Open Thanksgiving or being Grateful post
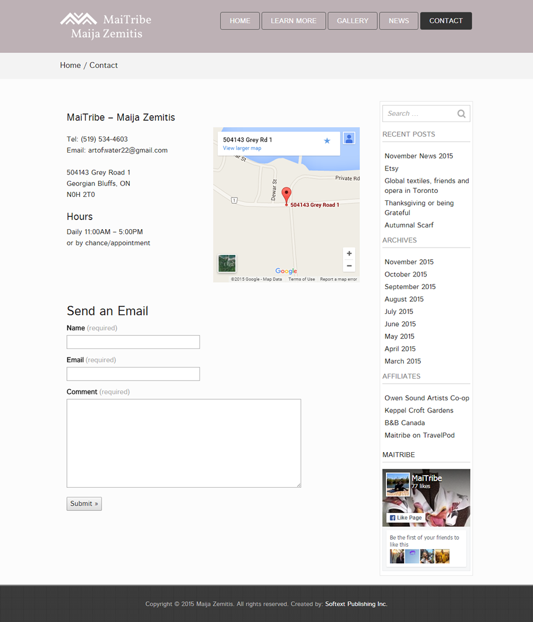The height and width of the screenshot is (622, 533). coord(419,208)
